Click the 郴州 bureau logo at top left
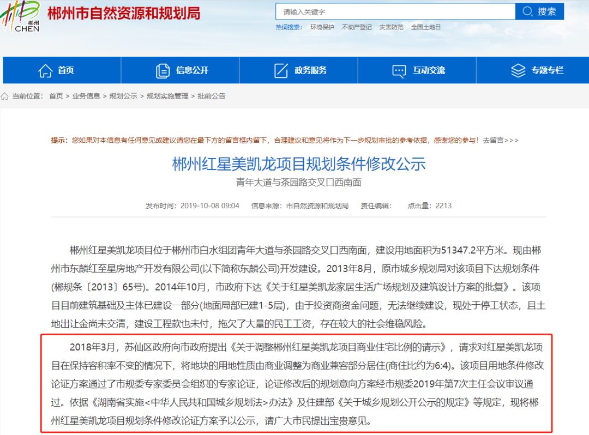The width and height of the screenshot is (589, 435). [21, 16]
